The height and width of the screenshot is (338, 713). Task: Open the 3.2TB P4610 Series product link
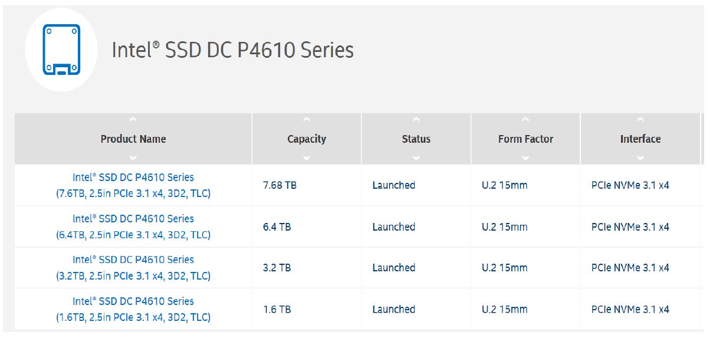click(133, 268)
